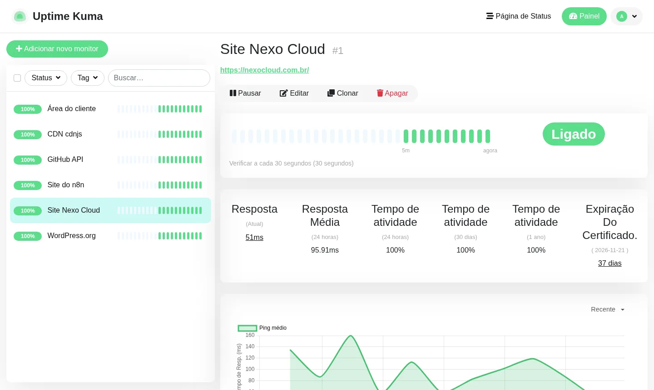Image resolution: width=654 pixels, height=390 pixels.
Task: Click the green user avatar A
Action: click(622, 16)
